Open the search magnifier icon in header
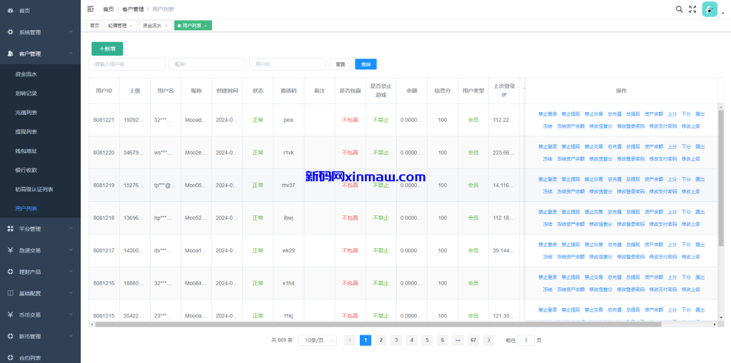 click(679, 9)
